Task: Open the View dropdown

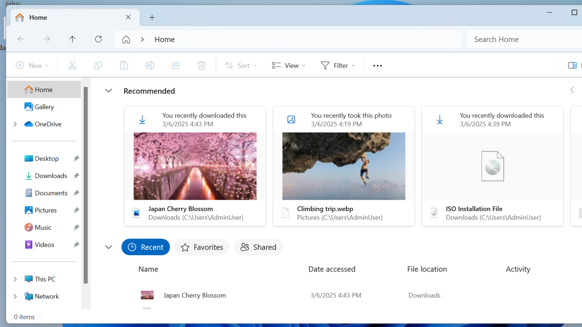Action: (288, 65)
